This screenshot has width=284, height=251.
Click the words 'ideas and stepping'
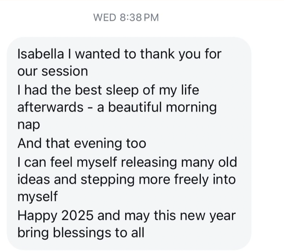(76, 180)
